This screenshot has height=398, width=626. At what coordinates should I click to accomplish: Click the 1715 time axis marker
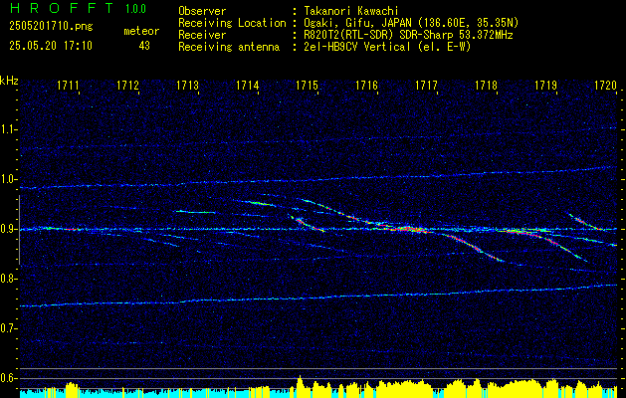(307, 85)
